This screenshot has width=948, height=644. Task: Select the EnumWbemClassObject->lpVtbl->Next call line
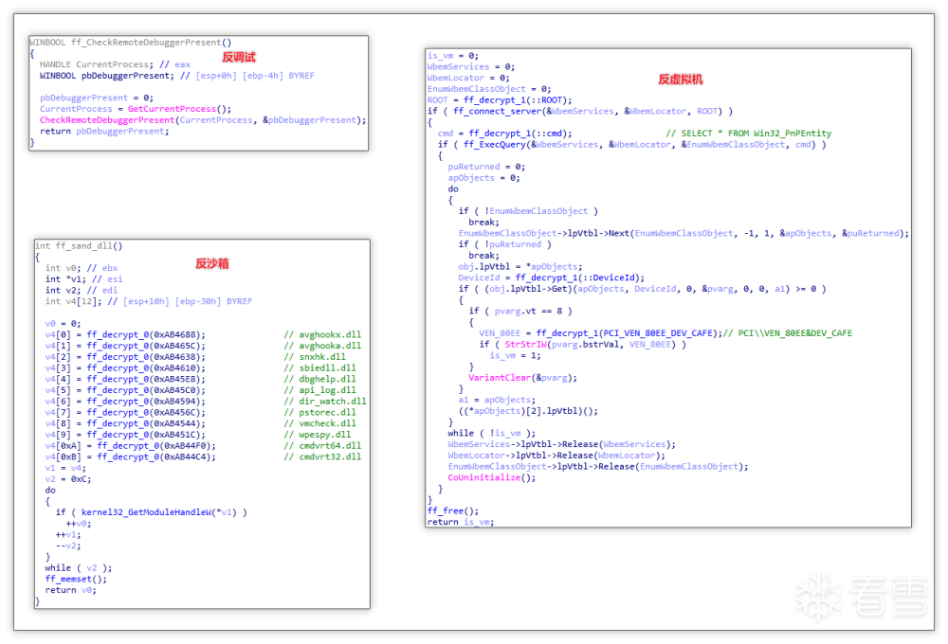point(684,233)
